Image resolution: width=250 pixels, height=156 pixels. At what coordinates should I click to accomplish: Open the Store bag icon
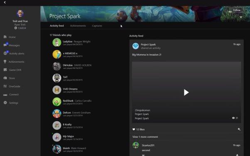[5, 78]
